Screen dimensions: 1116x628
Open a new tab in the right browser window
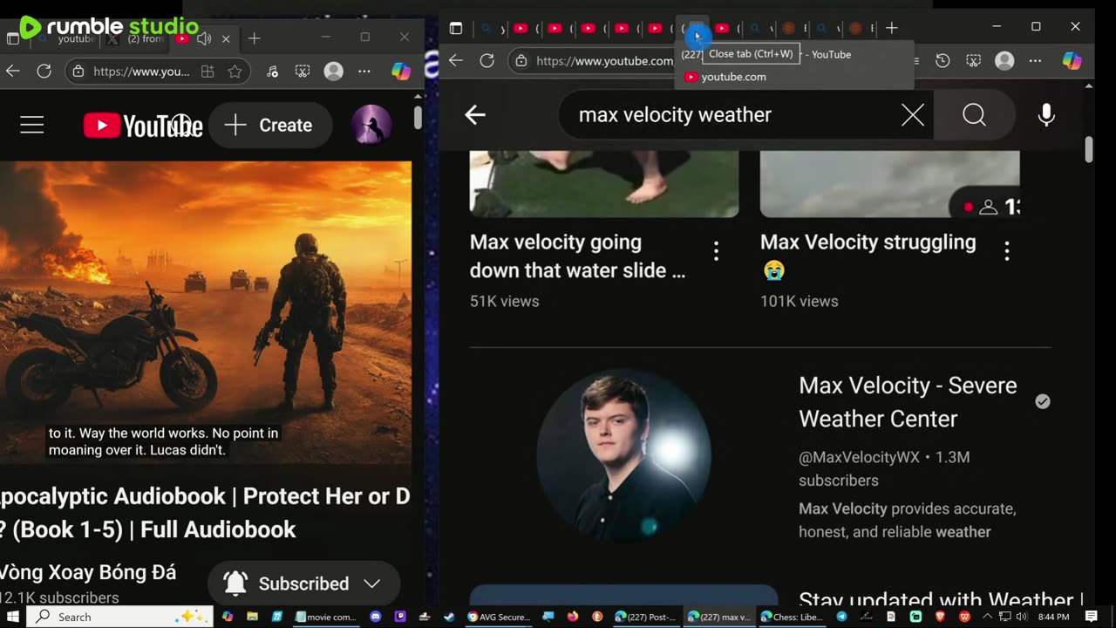point(891,29)
